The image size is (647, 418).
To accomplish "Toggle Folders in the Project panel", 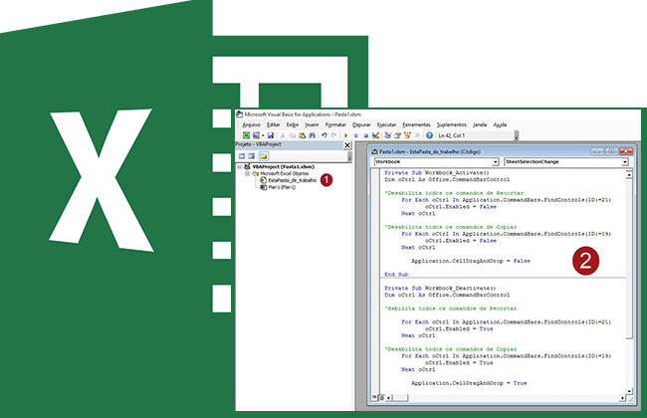I will coord(263,156).
